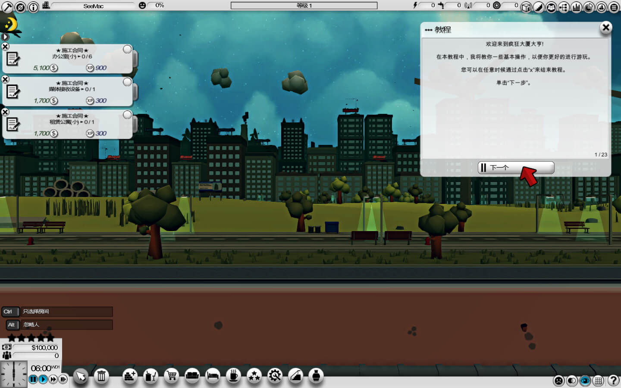Open the hamburger main menu
621x388 pixels.
[614, 7]
